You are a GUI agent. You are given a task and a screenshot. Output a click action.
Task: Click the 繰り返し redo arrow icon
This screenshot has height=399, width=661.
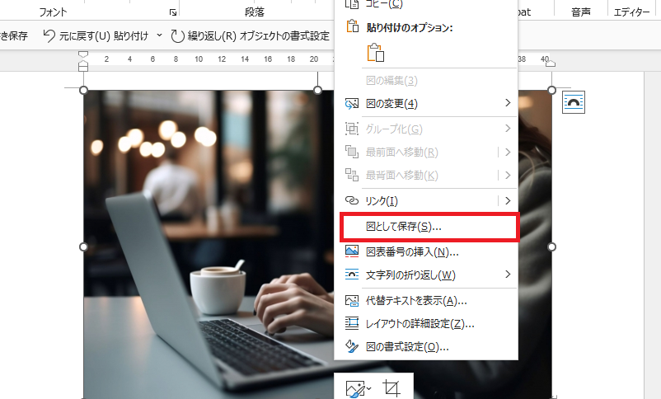click(177, 35)
